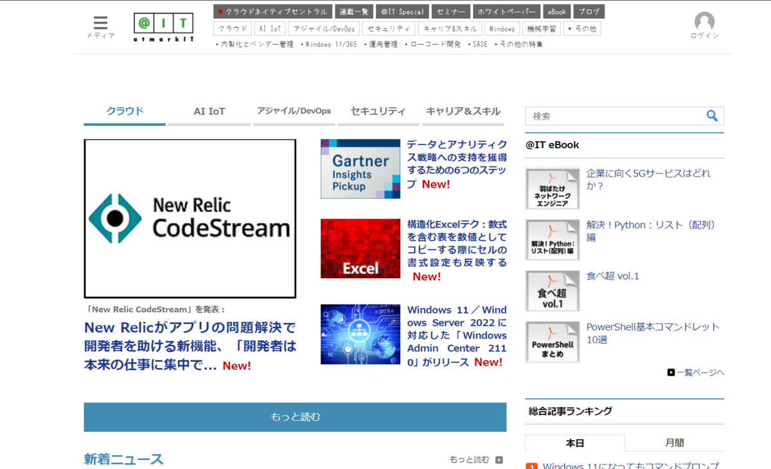Switch to the AI IoT content tab
Screen dimensions: 771x469
(x=209, y=112)
